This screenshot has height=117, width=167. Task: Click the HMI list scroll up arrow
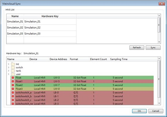(x=159, y=16)
